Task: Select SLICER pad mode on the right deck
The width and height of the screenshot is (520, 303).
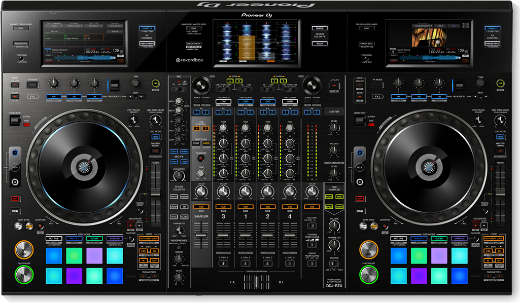Action: pos(439,238)
